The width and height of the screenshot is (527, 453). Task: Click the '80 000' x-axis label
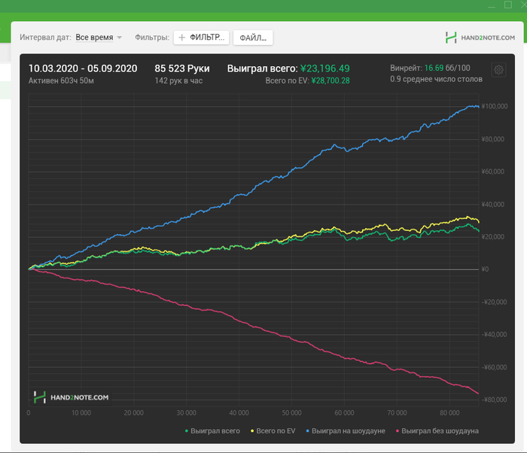[449, 412]
